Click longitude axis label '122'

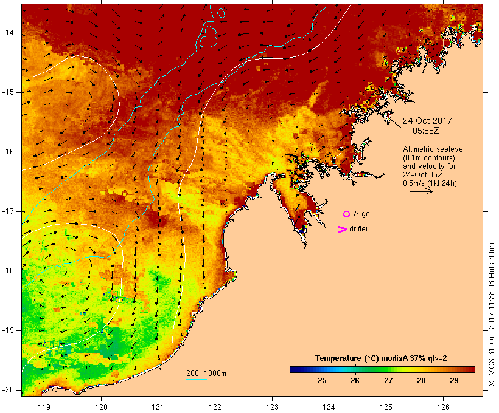(215, 407)
